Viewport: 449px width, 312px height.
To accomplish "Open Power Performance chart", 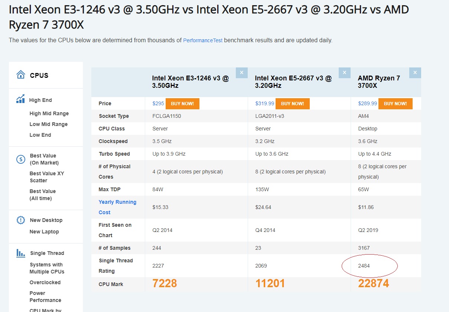I will (45, 297).
